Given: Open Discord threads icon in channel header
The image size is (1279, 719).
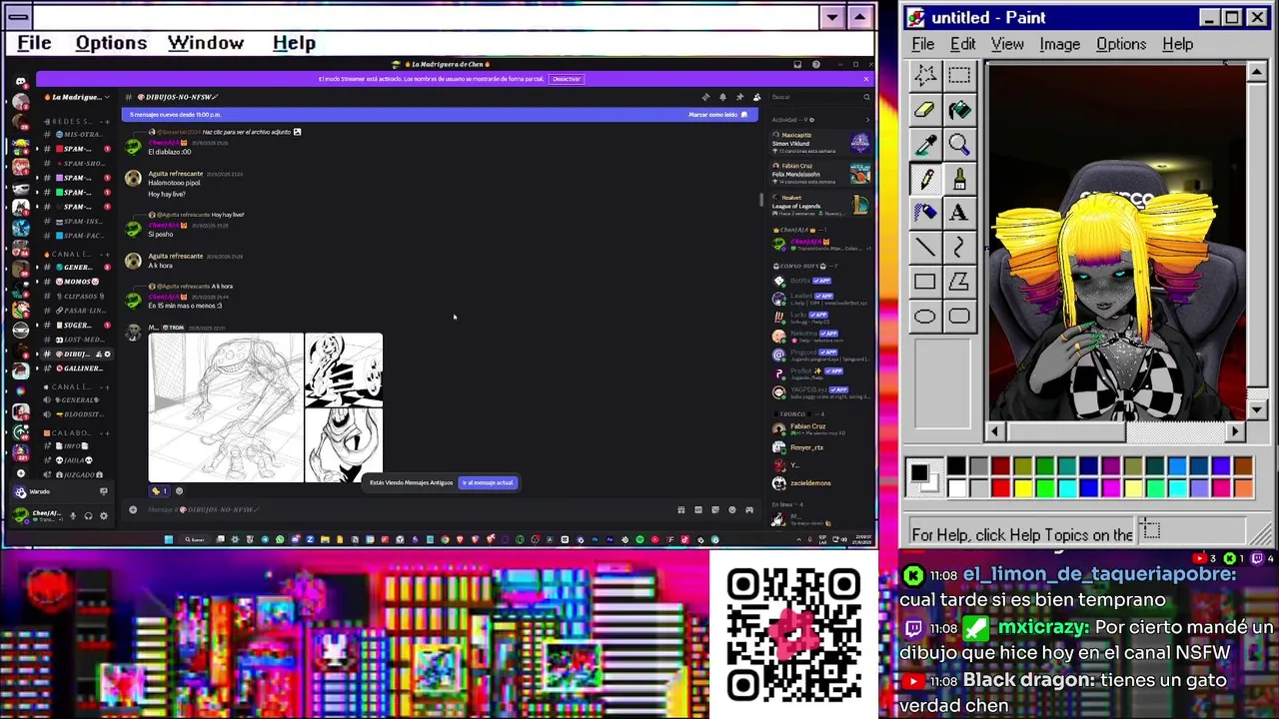Looking at the screenshot, I should coord(705,97).
